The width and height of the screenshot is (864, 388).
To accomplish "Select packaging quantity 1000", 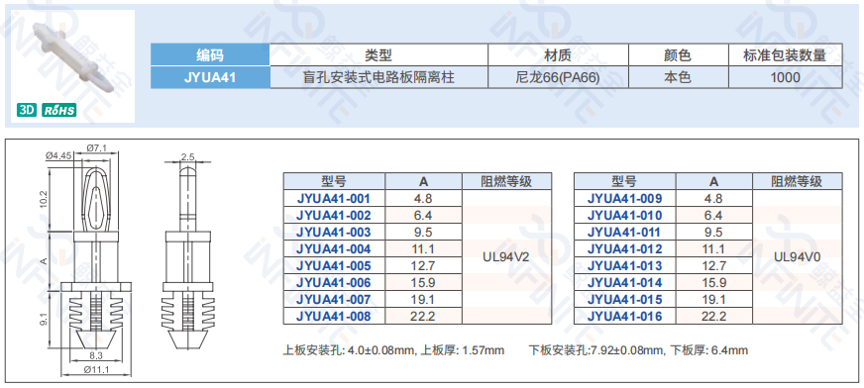I will tap(785, 77).
